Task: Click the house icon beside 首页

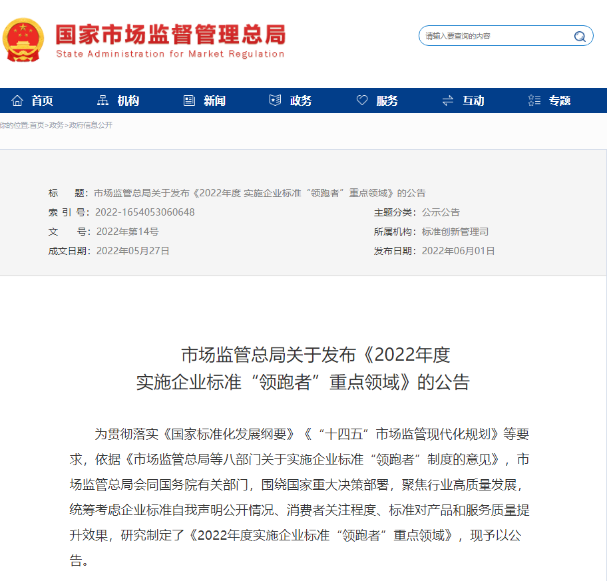Action: [x=17, y=100]
